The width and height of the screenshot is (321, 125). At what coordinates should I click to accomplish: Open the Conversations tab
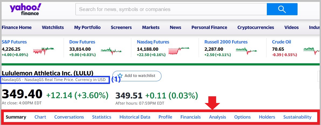pos(69,117)
